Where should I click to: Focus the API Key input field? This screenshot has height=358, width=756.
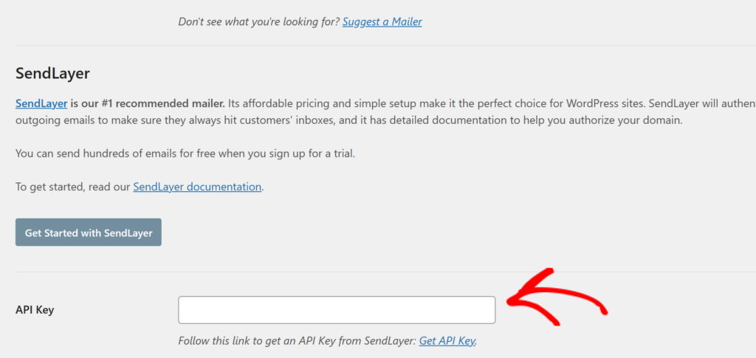click(x=337, y=310)
